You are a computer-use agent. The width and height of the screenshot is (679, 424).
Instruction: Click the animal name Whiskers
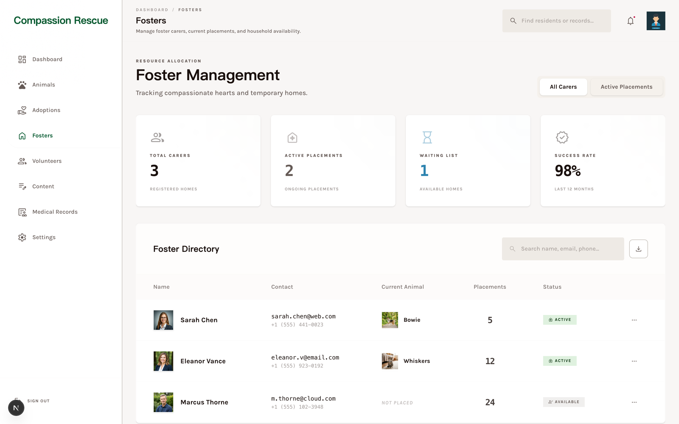coord(417,361)
